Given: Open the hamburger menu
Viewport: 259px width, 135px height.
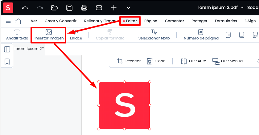Looking at the screenshot, I should click(x=8, y=21).
